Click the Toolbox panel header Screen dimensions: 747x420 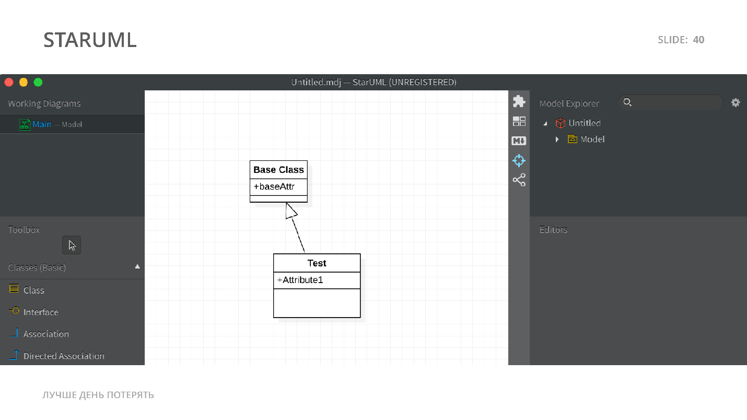pos(24,230)
